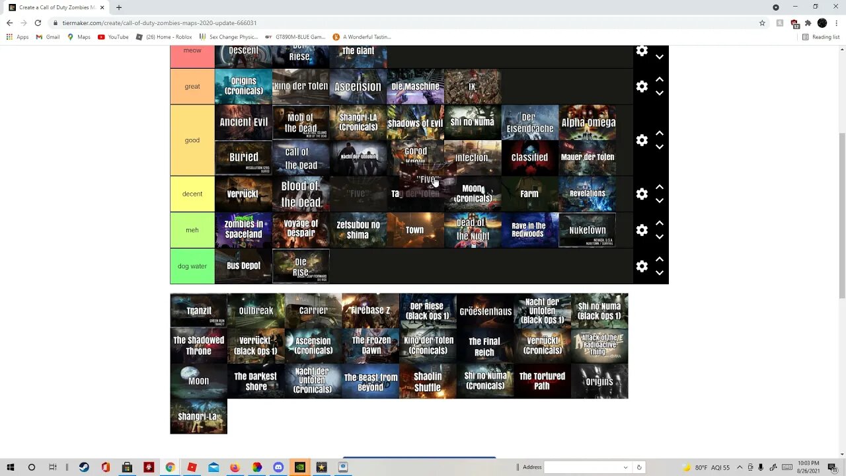Open the tab search dropdown
The image size is (846, 476).
coord(776,7)
